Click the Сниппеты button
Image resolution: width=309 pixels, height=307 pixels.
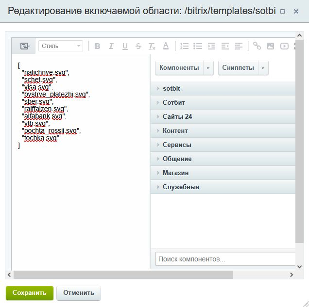[238, 67]
